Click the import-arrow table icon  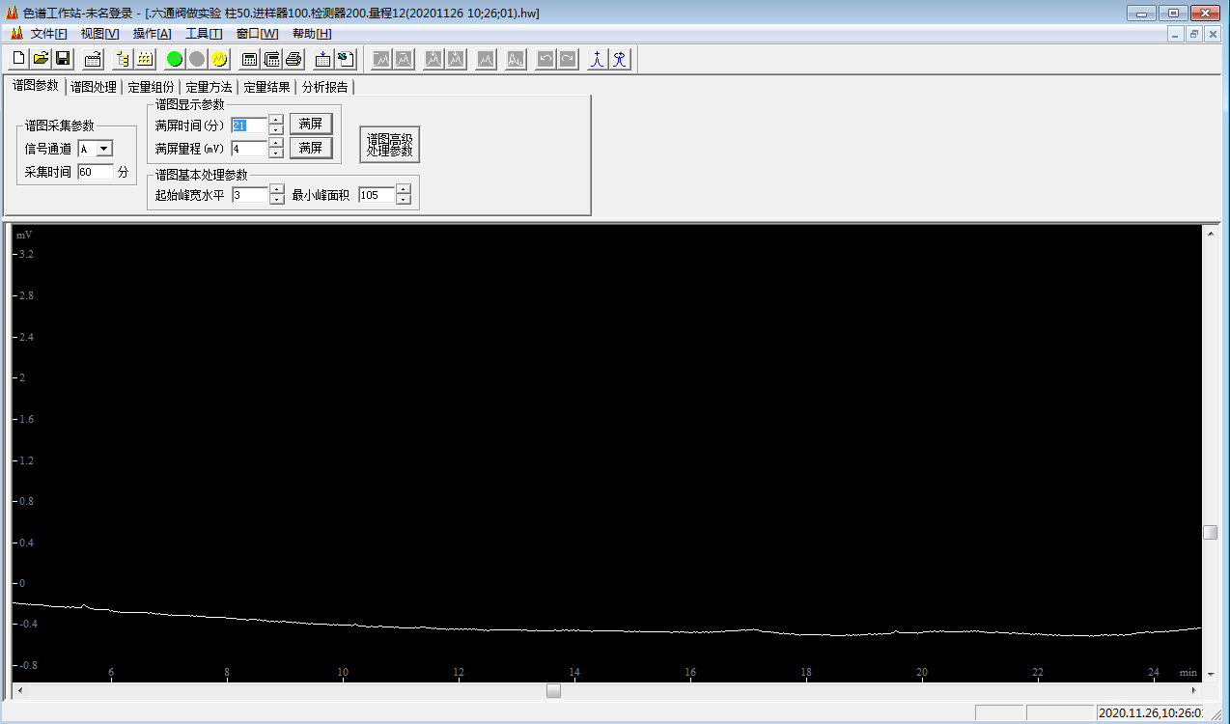323,59
